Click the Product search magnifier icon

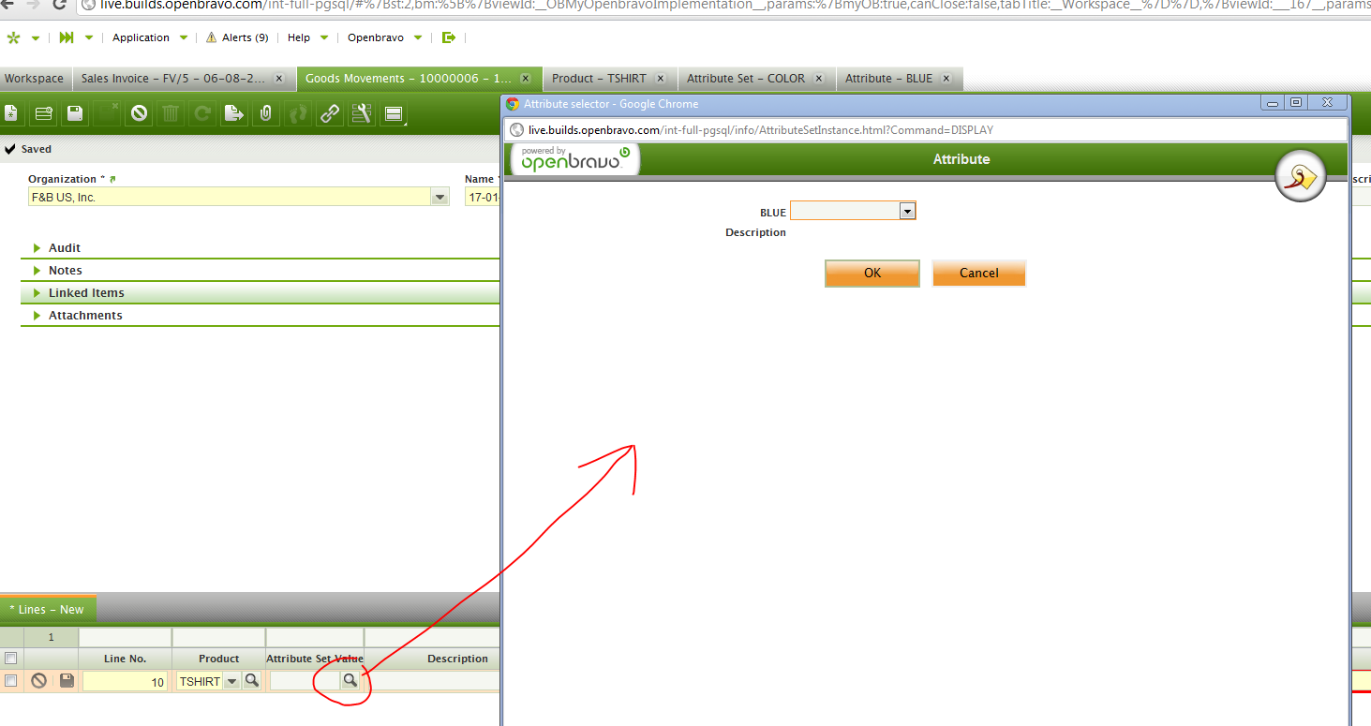[251, 681]
